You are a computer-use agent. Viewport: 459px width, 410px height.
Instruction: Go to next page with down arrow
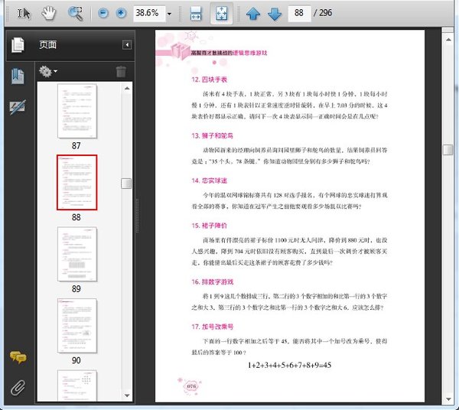point(274,13)
